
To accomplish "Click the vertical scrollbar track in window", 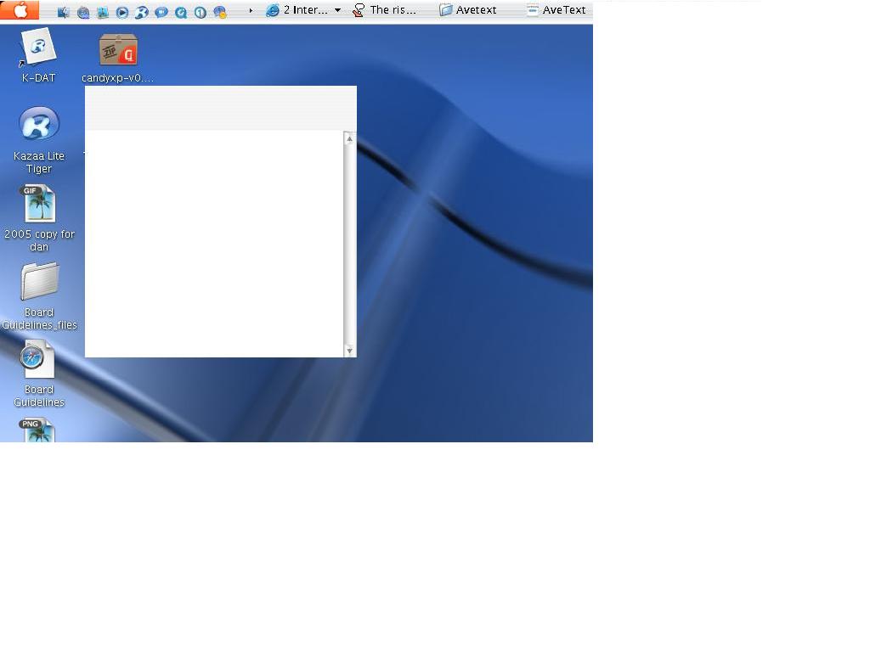I will (x=349, y=244).
